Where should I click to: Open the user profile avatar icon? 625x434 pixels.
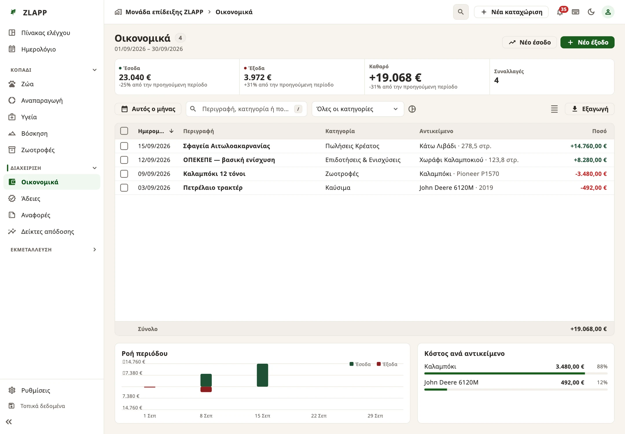click(608, 12)
